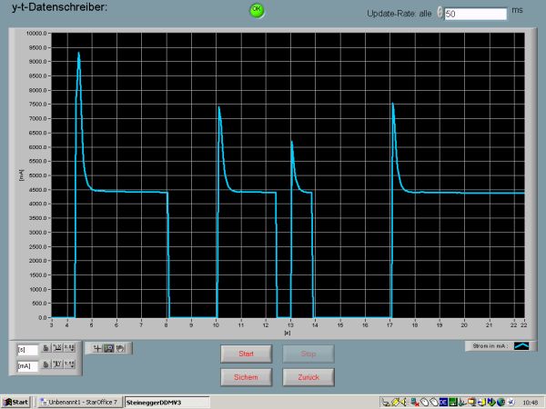Select the graph pan hand tool
546x409 pixels.
(120, 348)
